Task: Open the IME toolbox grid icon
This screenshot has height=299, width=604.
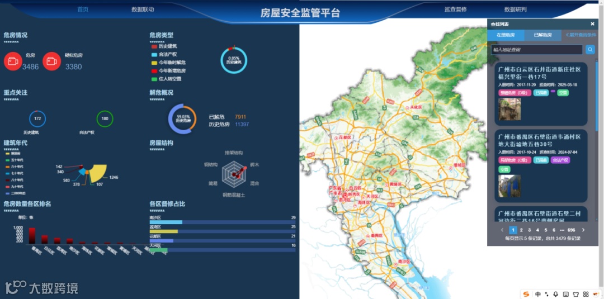Action: pos(586,294)
